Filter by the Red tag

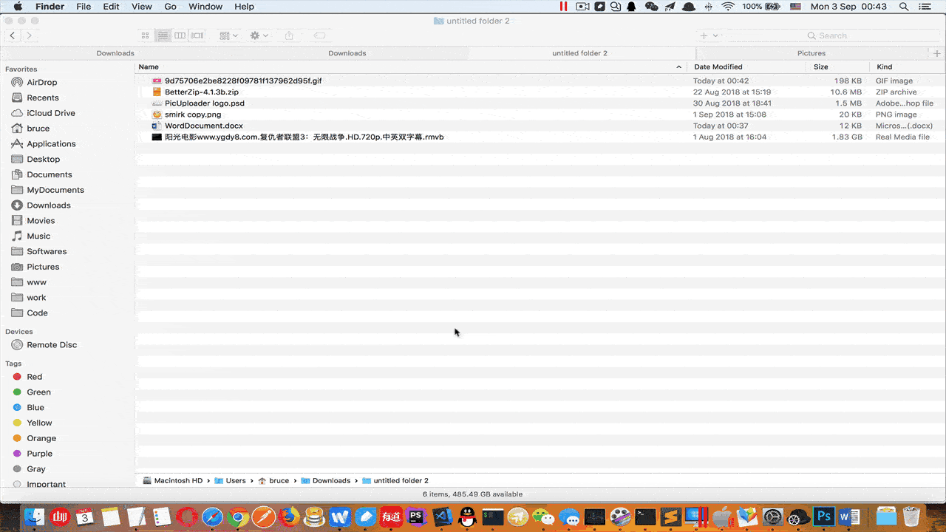(x=34, y=377)
